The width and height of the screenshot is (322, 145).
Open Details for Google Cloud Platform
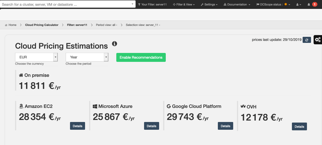click(x=225, y=126)
